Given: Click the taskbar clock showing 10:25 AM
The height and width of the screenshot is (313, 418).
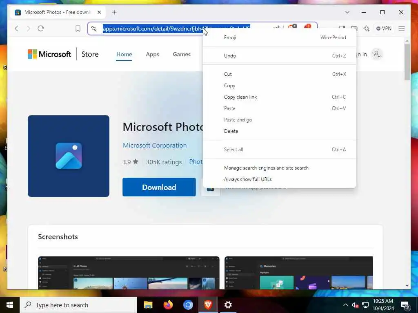Looking at the screenshot, I should [x=383, y=305].
